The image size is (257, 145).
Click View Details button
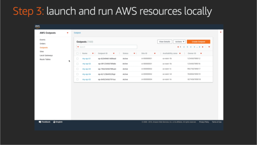165,42
